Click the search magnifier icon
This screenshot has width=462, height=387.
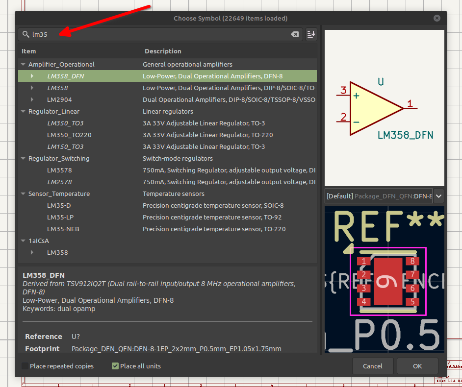point(26,34)
